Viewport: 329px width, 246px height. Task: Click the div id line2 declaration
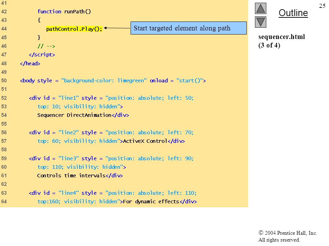click(111, 133)
